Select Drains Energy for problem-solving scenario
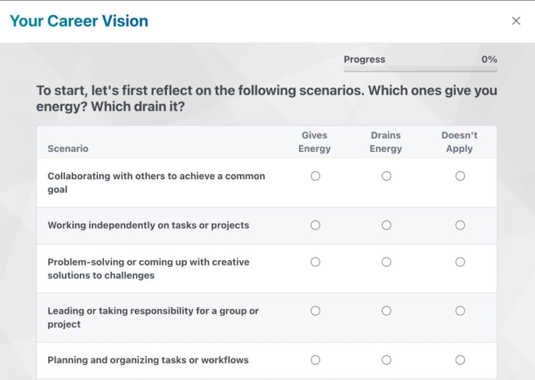This screenshot has width=535, height=380. point(386,262)
